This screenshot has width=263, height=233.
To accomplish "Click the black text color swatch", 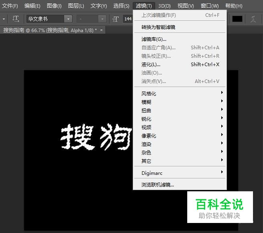I will point(237,19).
